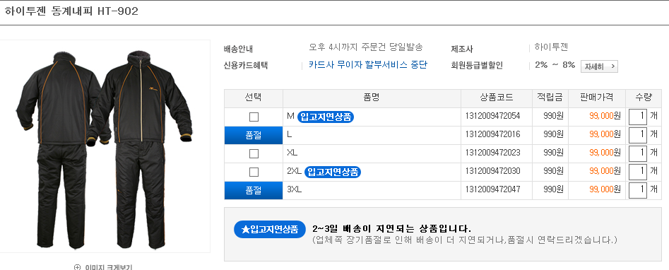Focus the quantity field for size XL
This screenshot has height=270, width=669.
click(x=638, y=153)
